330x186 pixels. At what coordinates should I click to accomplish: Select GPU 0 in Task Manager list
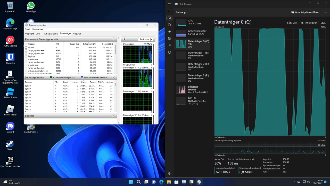click(192, 101)
